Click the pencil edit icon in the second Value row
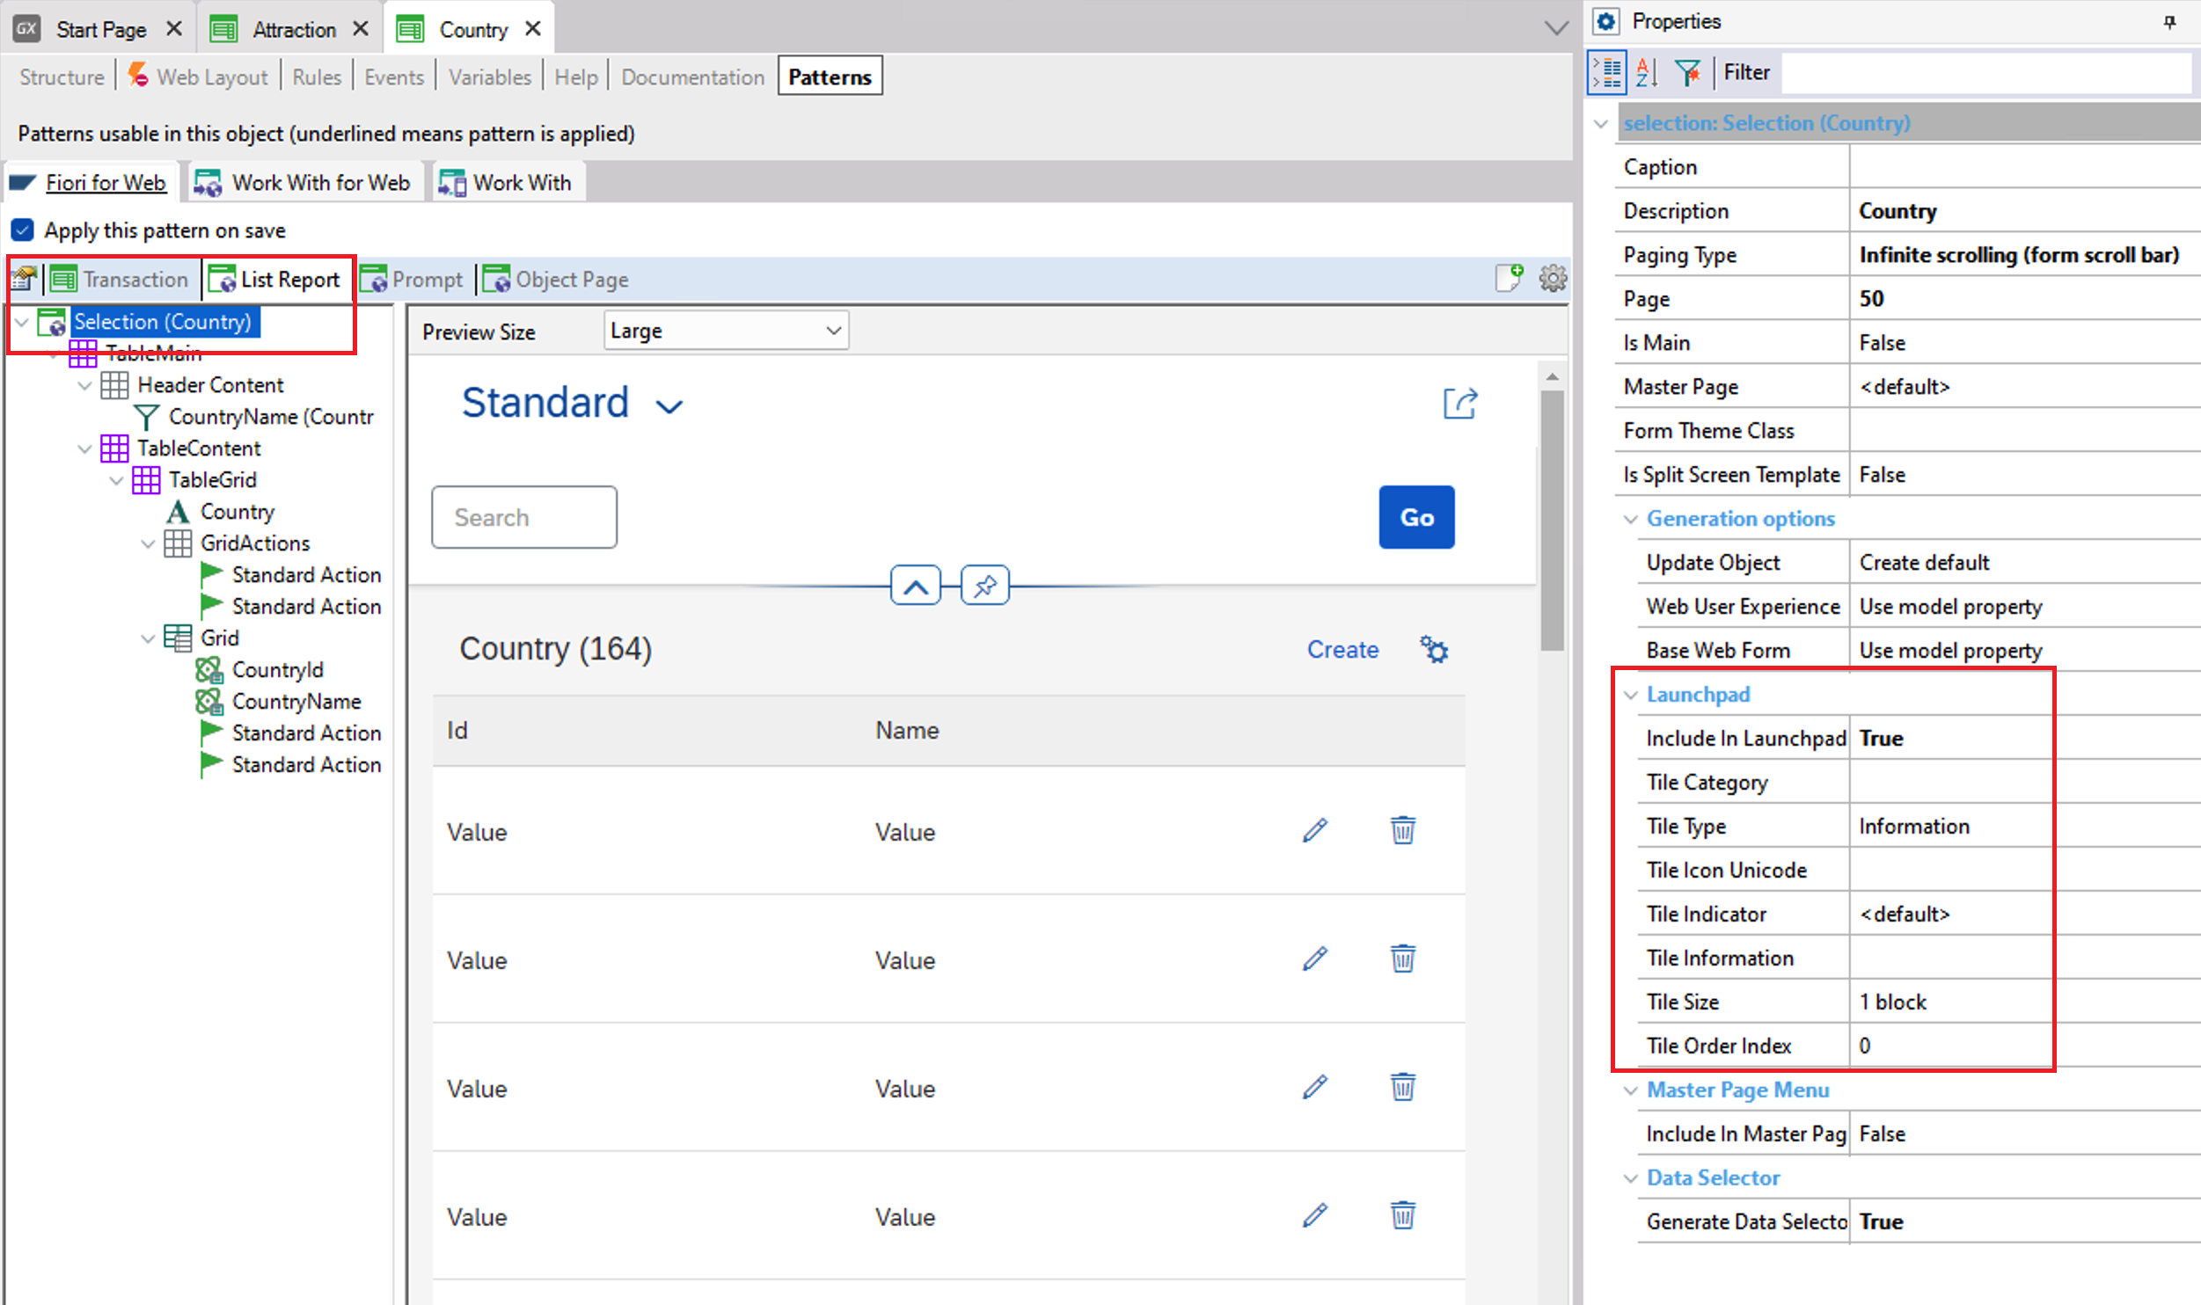The image size is (2201, 1305). [1314, 959]
